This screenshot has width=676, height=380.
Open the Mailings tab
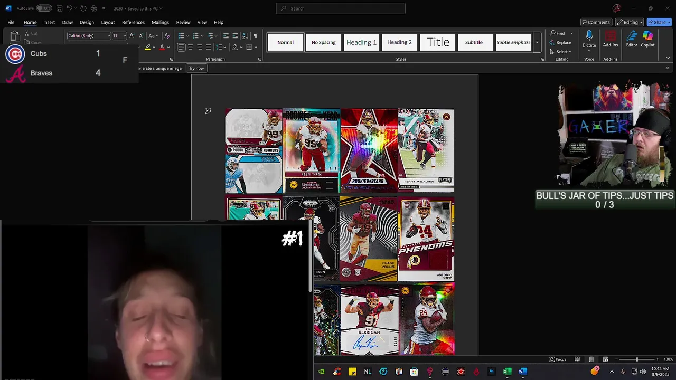coord(160,22)
